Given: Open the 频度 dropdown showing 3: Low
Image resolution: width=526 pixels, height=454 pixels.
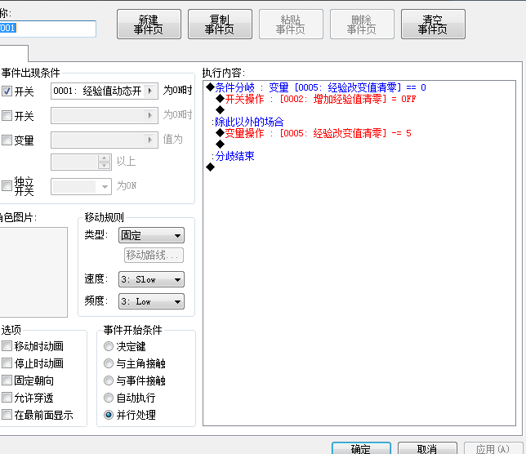Looking at the screenshot, I should point(151,301).
